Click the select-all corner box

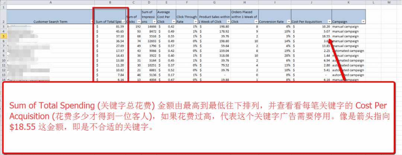[x=3, y=2]
